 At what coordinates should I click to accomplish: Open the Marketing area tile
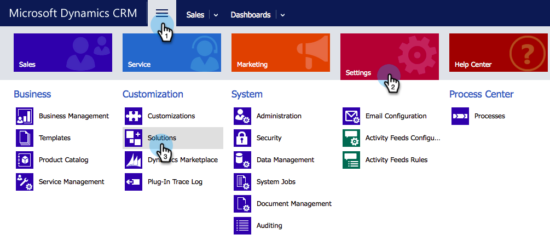coord(281,53)
